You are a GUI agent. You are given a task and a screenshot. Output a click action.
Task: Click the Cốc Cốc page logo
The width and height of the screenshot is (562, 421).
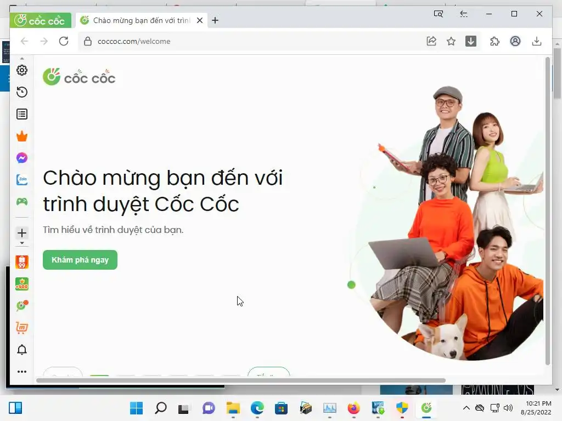click(79, 77)
